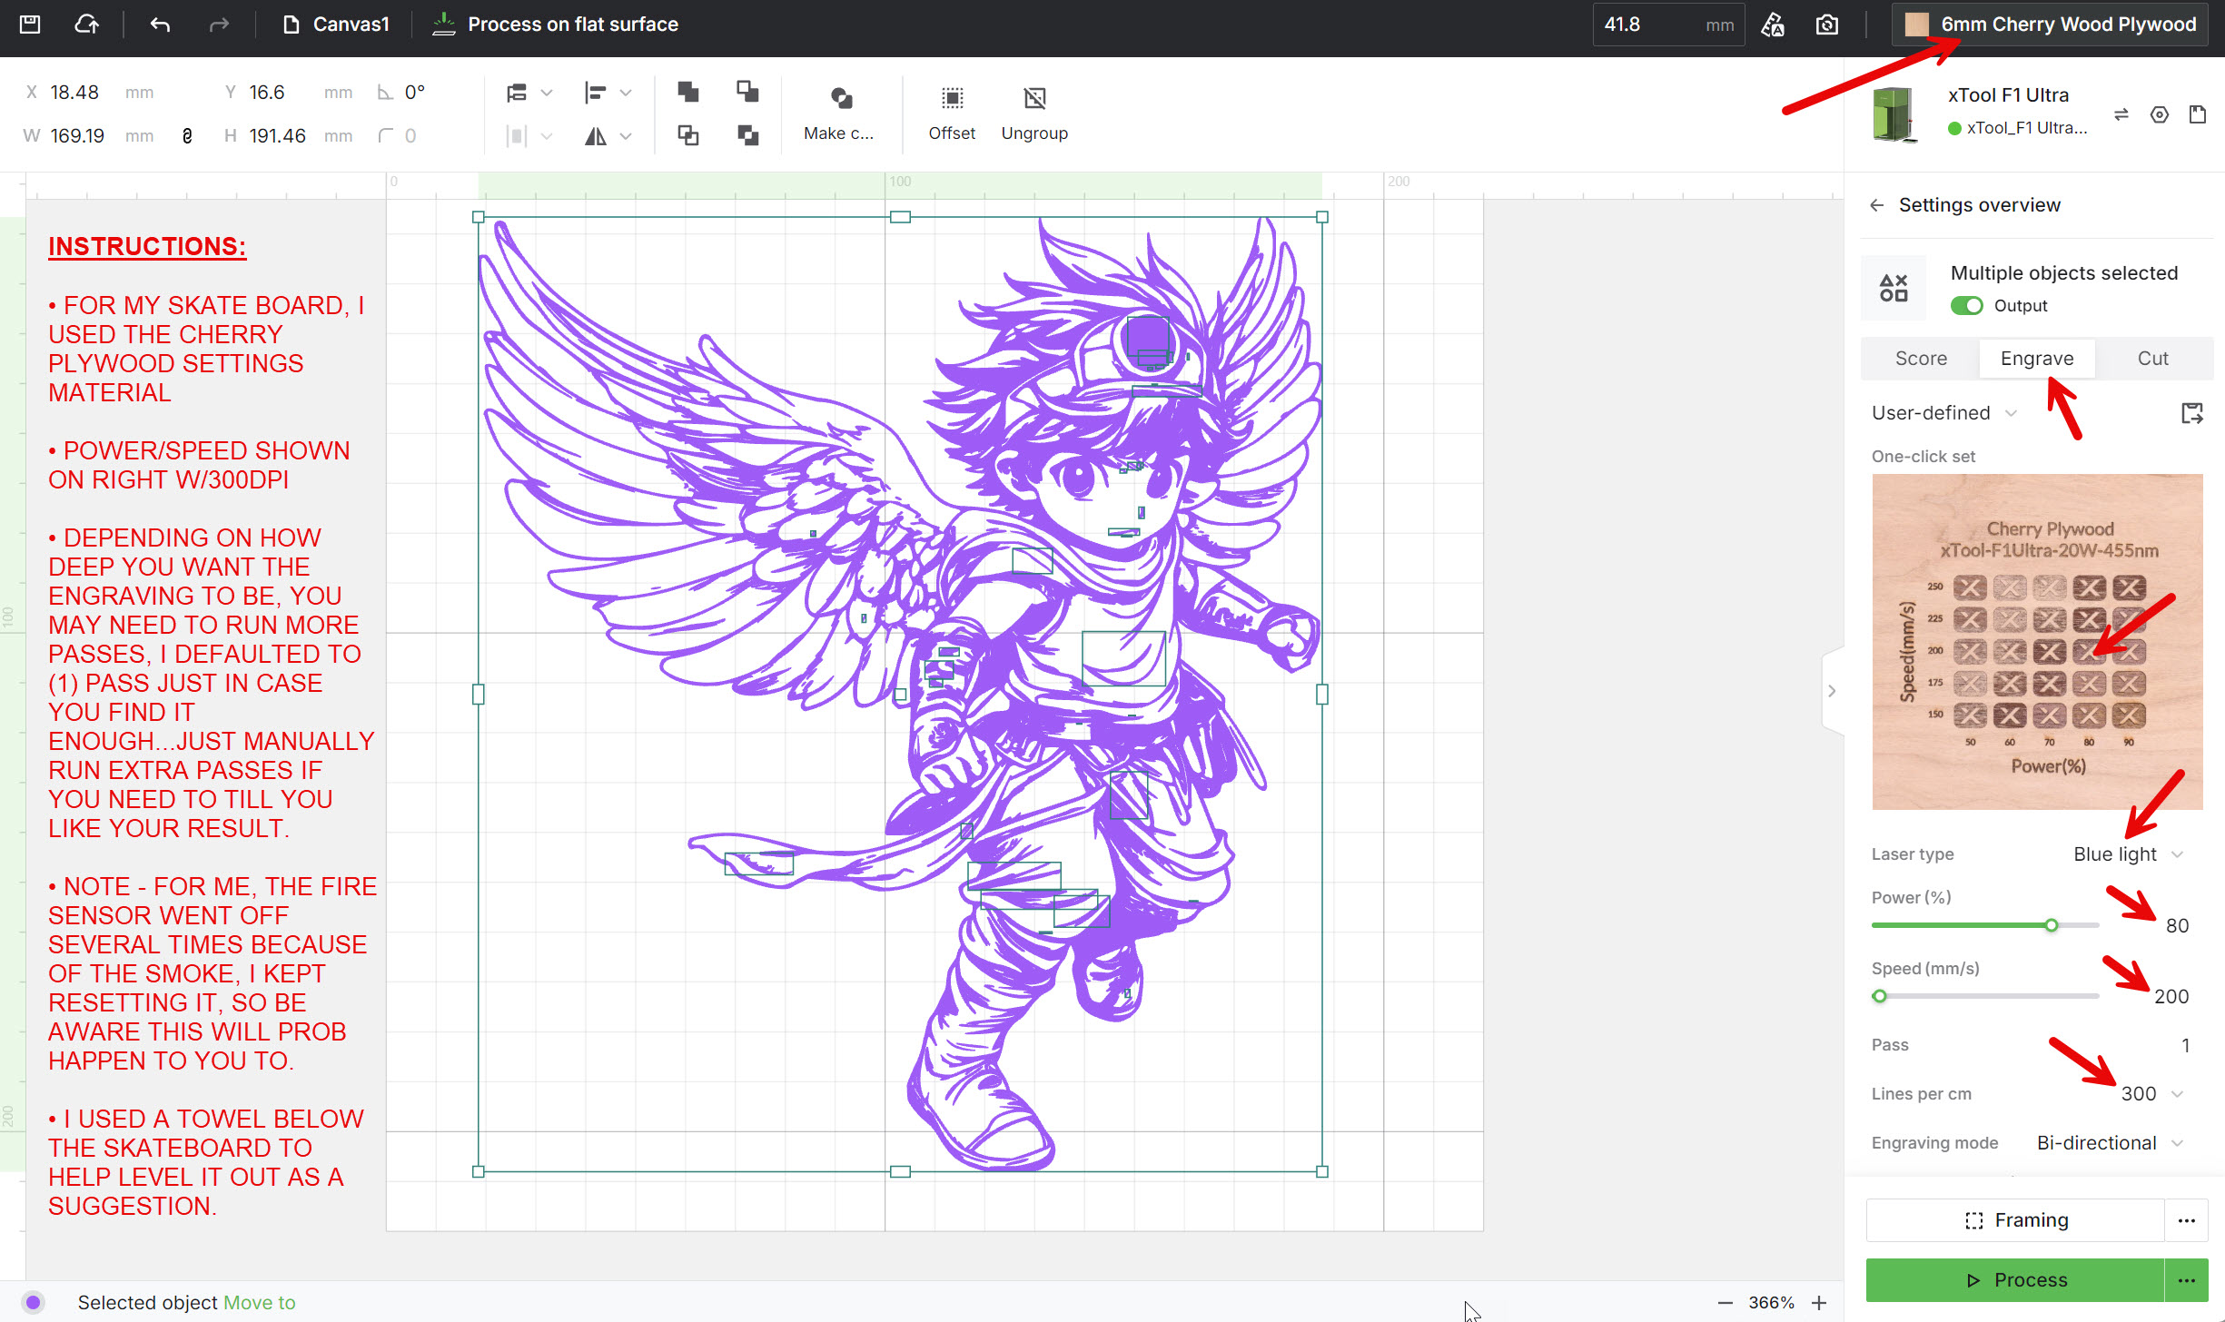Open the Engraving mode Bi-directional dropdown

pyautogui.click(x=2109, y=1143)
